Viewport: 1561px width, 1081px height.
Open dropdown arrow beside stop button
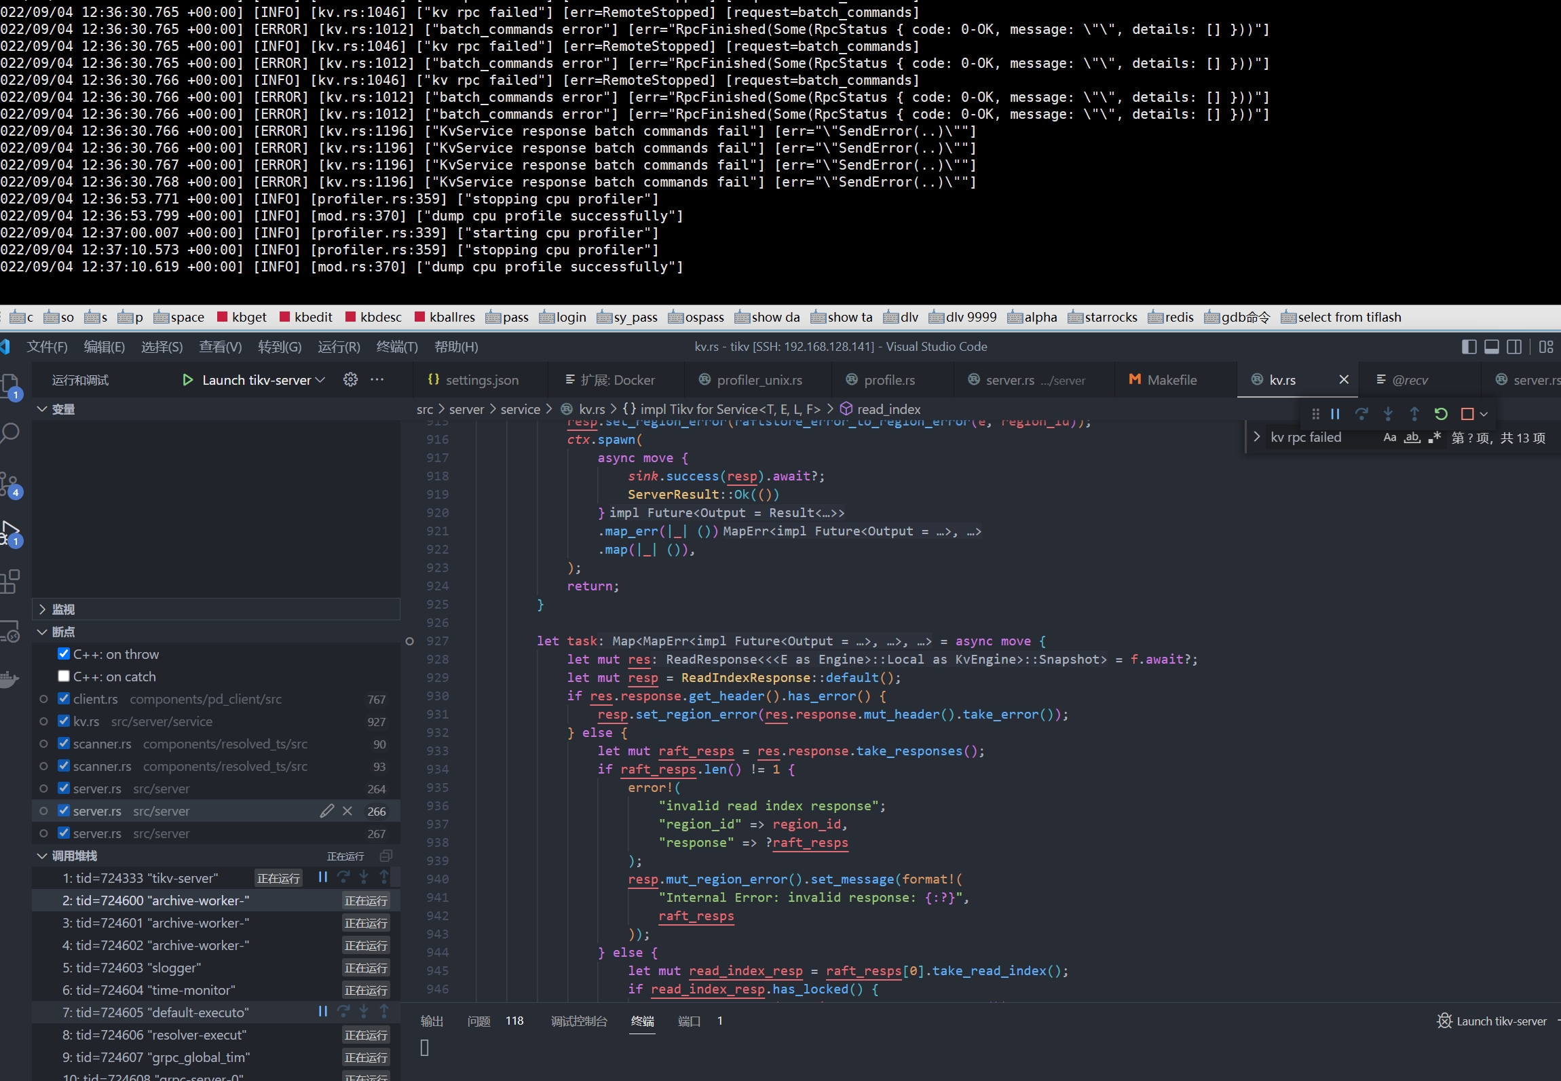tap(1484, 413)
